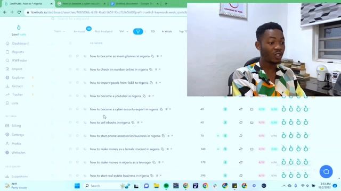Switch to the Untitled document browser tab
Viewport: 341px width, 191px height.
(x=135, y=4)
